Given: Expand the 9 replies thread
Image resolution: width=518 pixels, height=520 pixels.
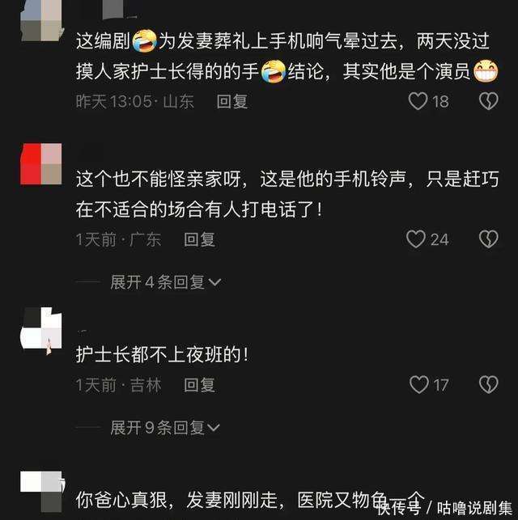Looking at the screenshot, I should [x=165, y=428].
